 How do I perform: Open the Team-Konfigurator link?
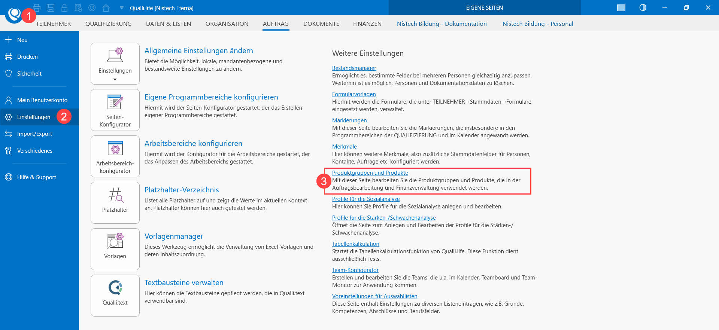(x=355, y=270)
